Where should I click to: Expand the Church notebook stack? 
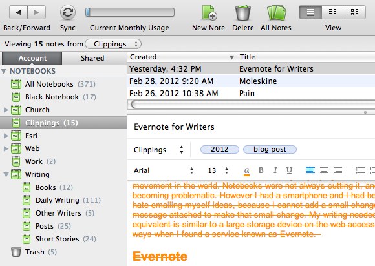[x=6, y=110]
